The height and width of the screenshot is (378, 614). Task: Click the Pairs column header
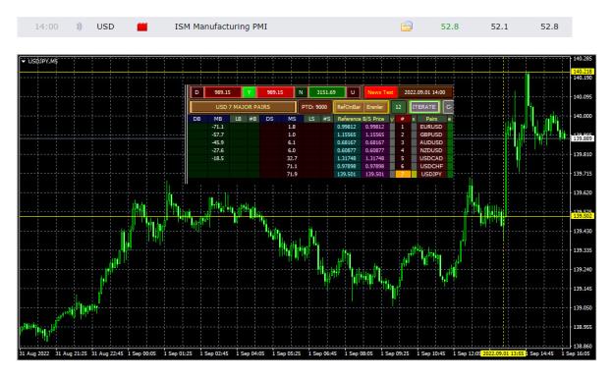point(431,119)
